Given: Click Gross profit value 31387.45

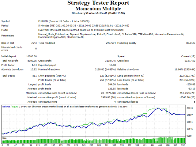Looking at the screenshot, I should coord(110,61).
